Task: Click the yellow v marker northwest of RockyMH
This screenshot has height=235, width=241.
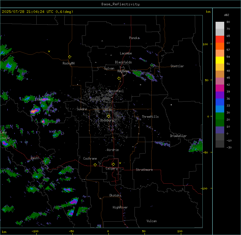Action: [49, 51]
